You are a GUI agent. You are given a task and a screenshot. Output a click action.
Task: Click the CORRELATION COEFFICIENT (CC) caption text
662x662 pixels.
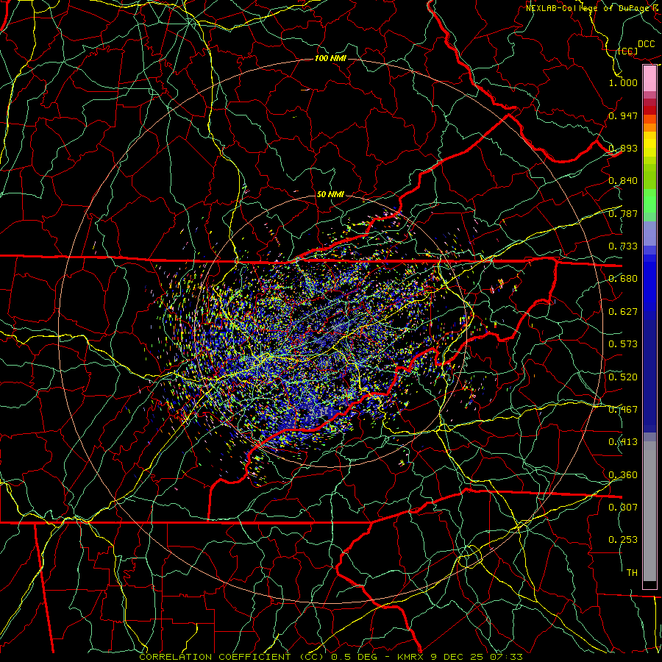pos(232,657)
